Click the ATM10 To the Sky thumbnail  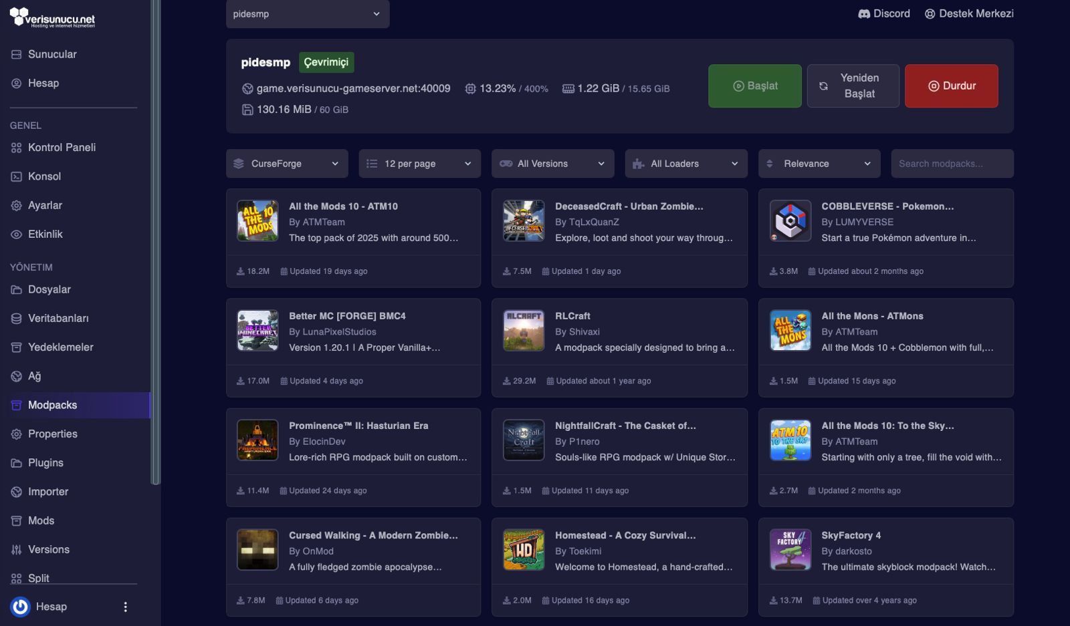click(x=790, y=440)
